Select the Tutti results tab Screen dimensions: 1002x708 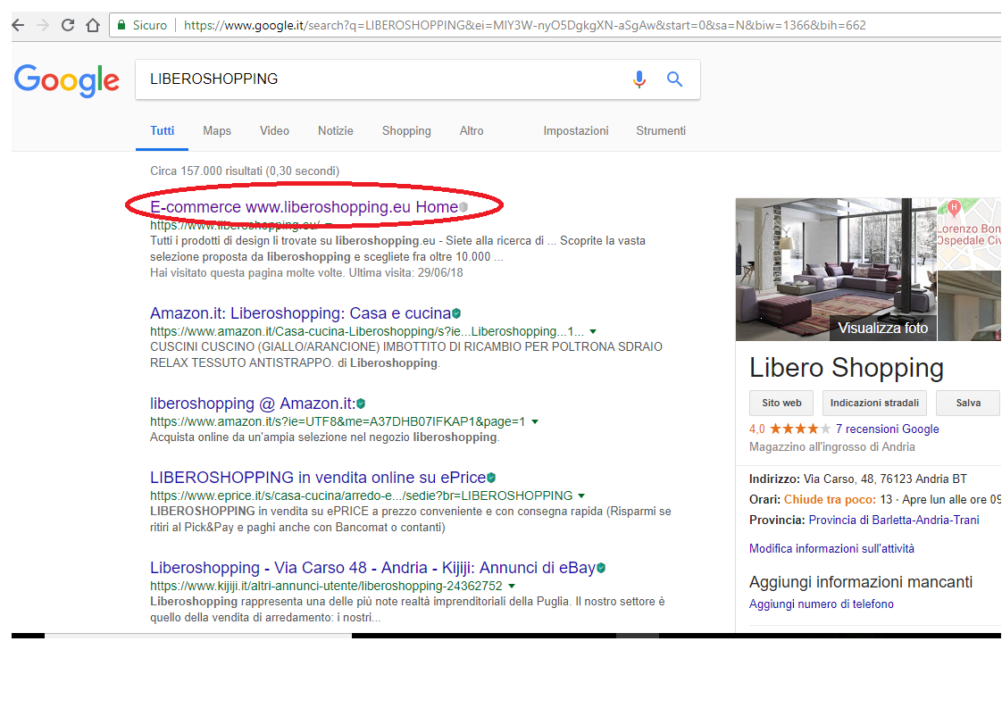pyautogui.click(x=162, y=130)
